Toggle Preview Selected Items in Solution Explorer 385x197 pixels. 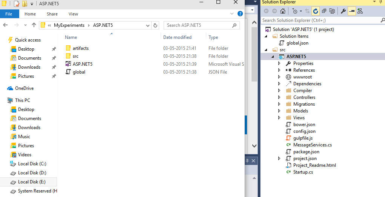(x=352, y=11)
